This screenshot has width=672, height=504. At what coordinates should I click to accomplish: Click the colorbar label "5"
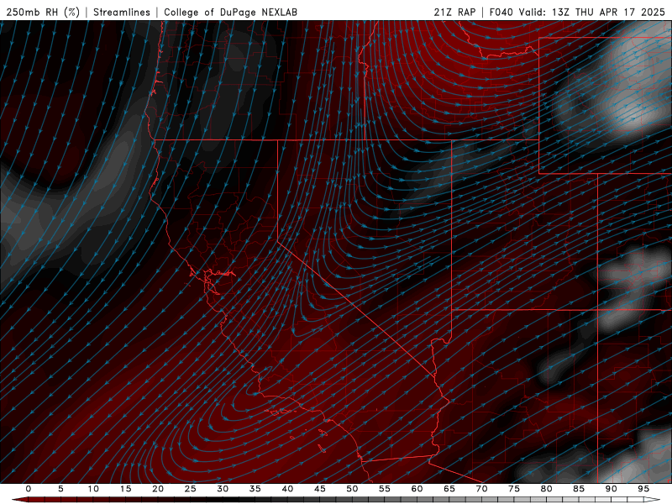pyautogui.click(x=60, y=489)
